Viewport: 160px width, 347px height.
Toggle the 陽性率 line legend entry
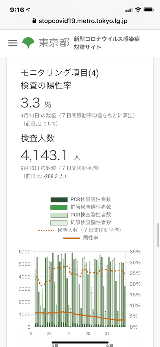tap(81, 238)
